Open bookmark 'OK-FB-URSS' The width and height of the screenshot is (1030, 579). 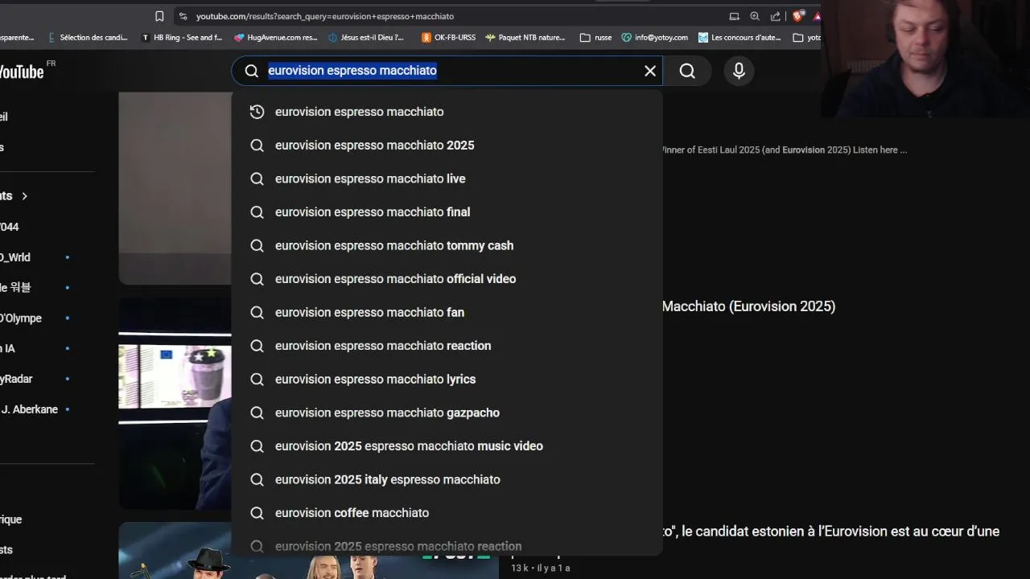448,37
